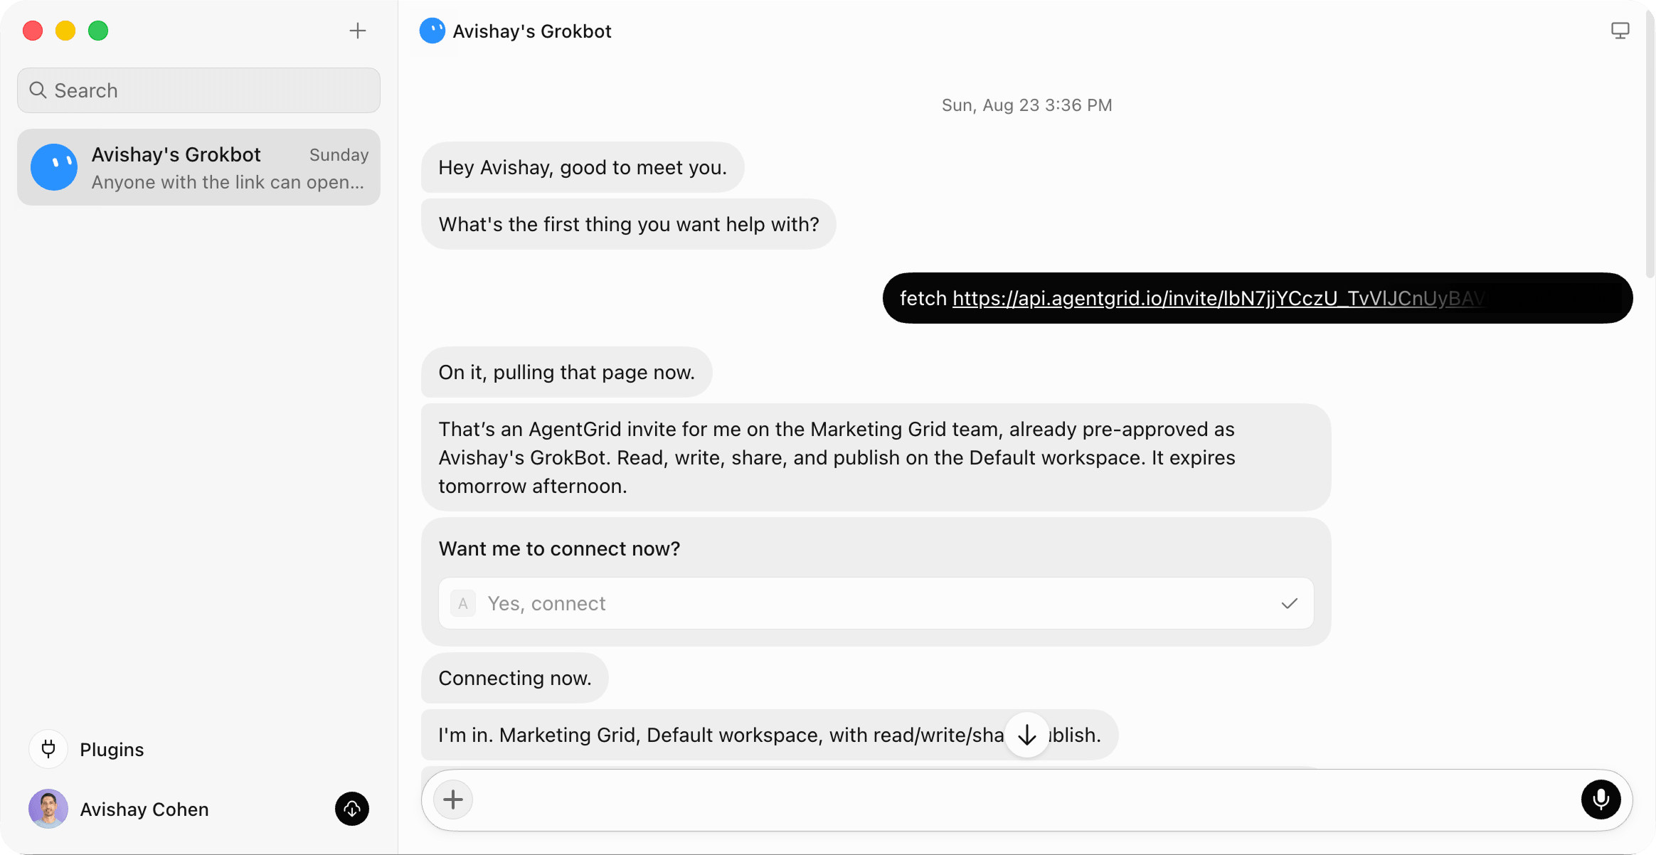1656x855 pixels.
Task: Click the 'Want me to connect now?' question text
Action: point(559,548)
